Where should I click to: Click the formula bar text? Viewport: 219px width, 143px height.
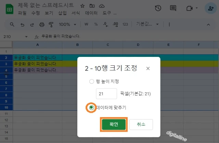pos(61,36)
